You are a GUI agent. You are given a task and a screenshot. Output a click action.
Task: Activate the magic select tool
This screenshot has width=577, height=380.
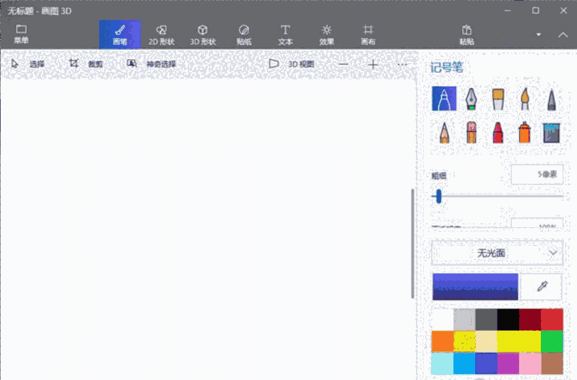(150, 64)
